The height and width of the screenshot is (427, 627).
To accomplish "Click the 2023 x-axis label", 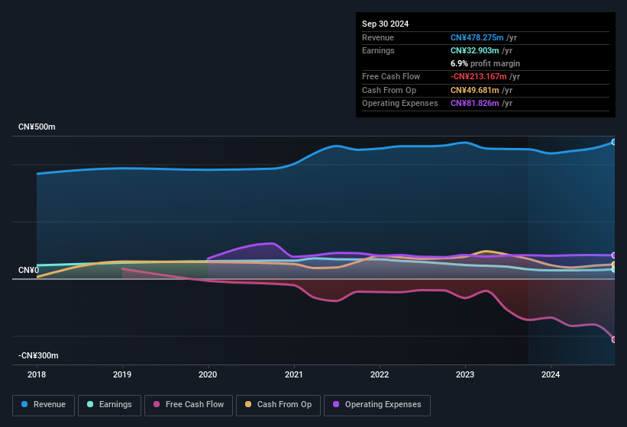I will 464,374.
